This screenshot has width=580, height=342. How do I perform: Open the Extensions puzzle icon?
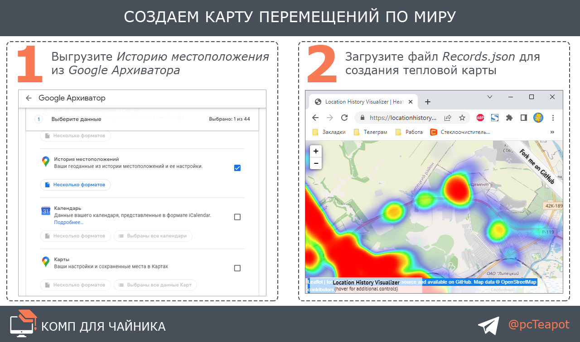tap(509, 118)
